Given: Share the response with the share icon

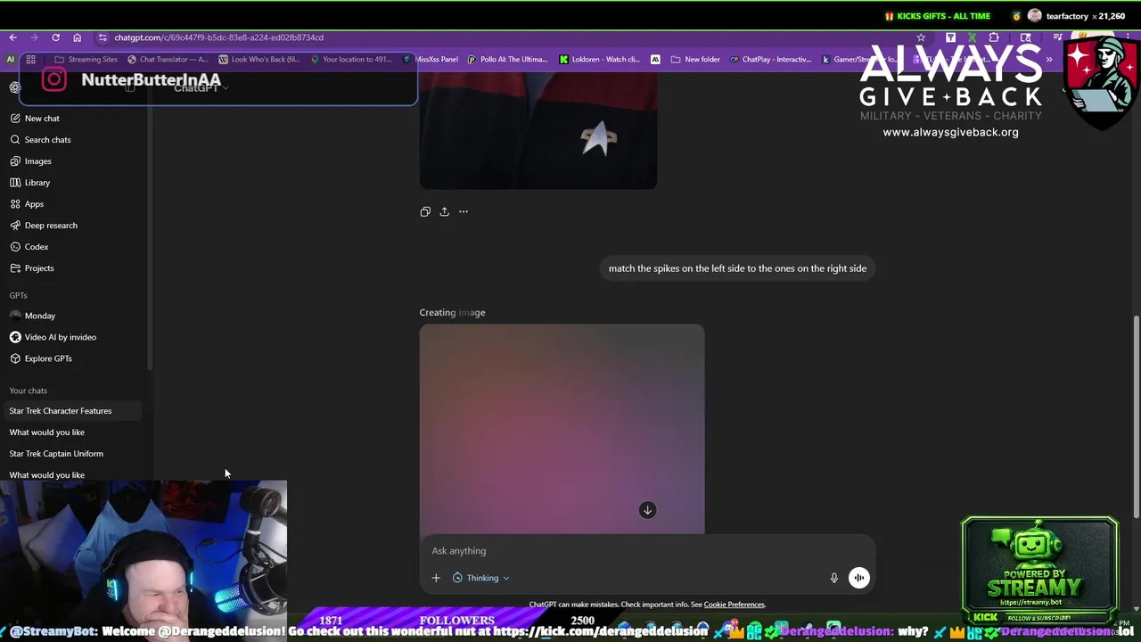Looking at the screenshot, I should tap(444, 211).
